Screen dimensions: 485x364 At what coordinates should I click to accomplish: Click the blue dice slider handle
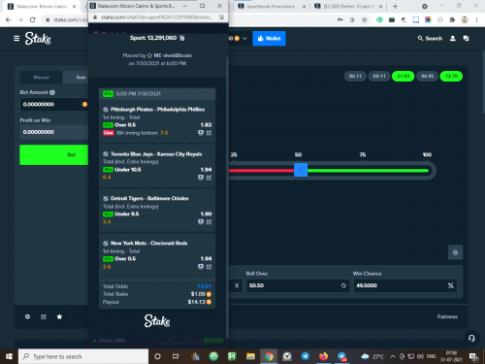pos(301,170)
